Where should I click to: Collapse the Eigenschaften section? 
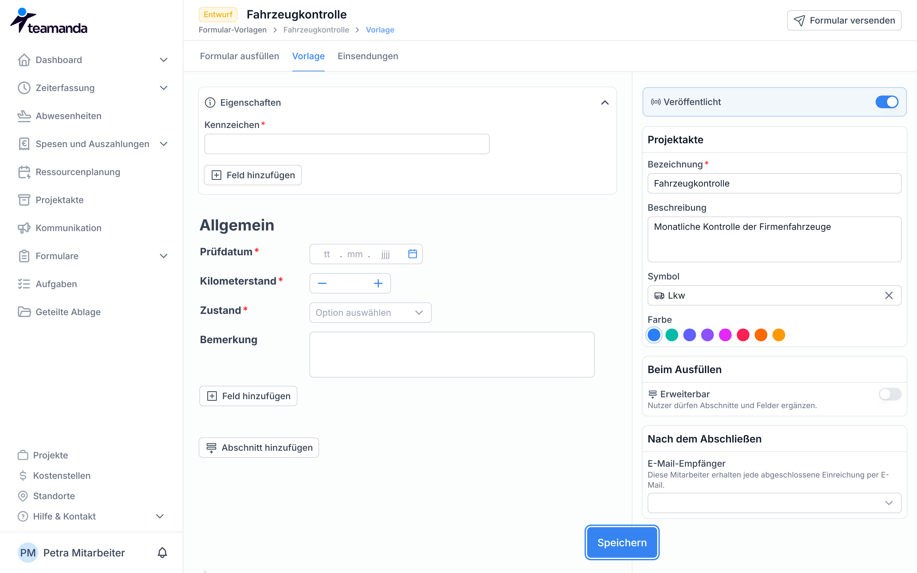605,103
